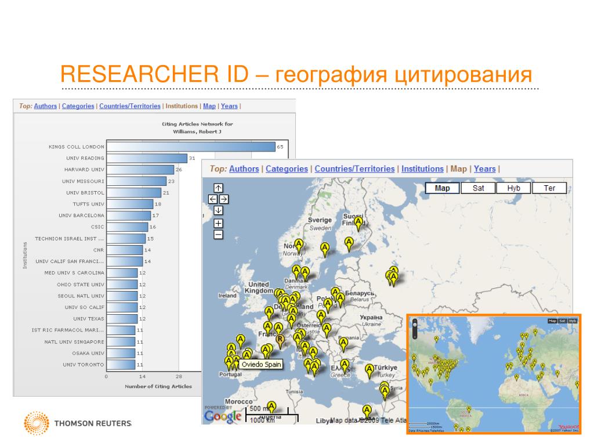Viewport: 594px width, 446px height.
Task: Open Years link above the map
Action: tap(484, 169)
